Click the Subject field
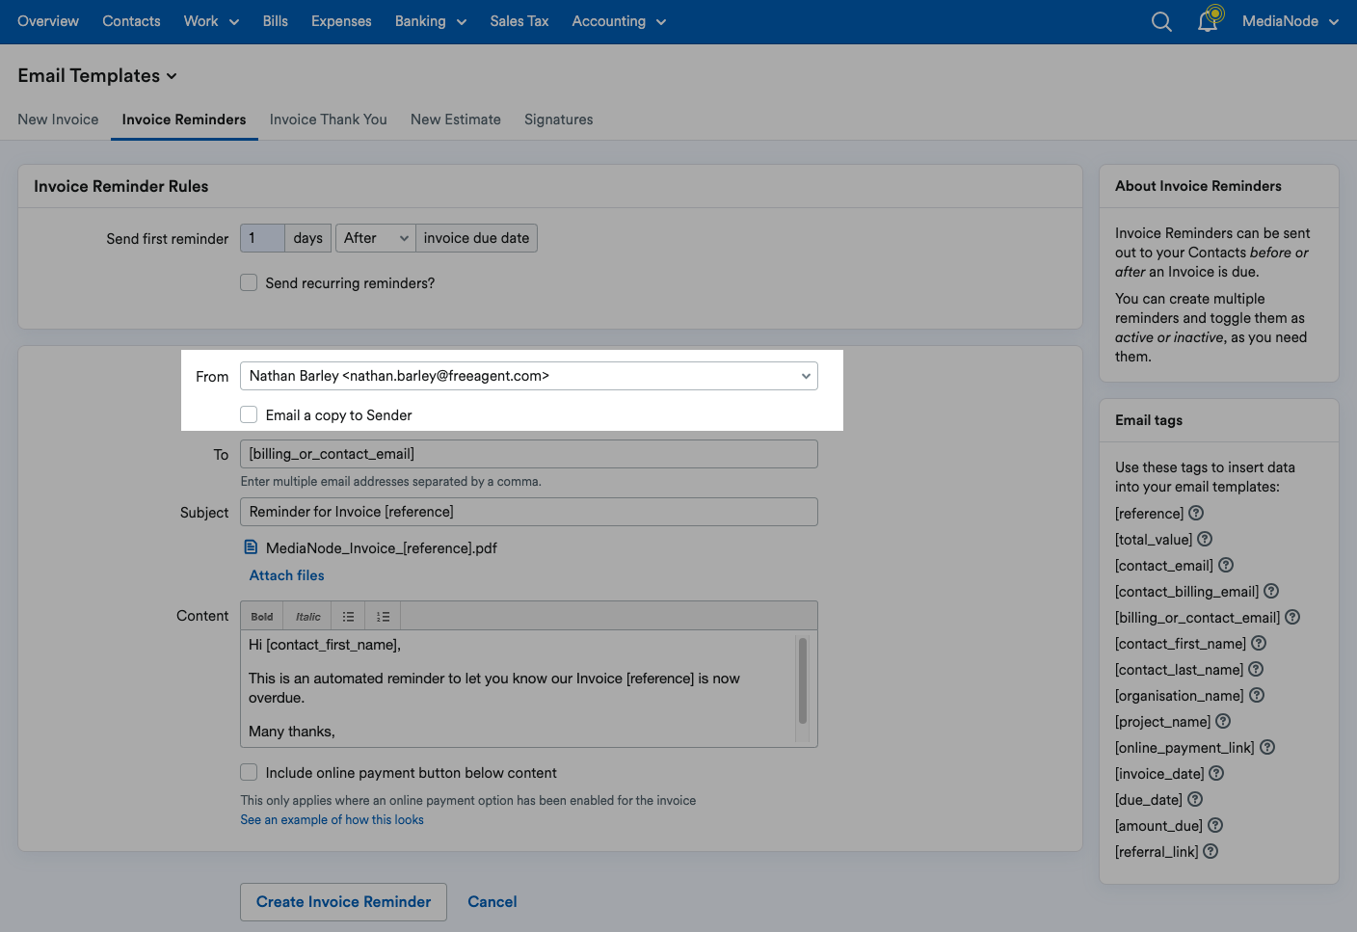This screenshot has height=932, width=1357. (529, 512)
